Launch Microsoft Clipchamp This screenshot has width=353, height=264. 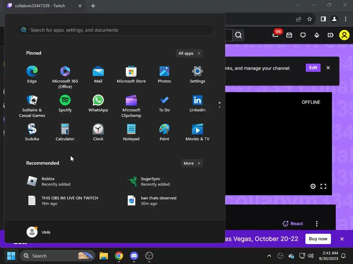pyautogui.click(x=131, y=106)
